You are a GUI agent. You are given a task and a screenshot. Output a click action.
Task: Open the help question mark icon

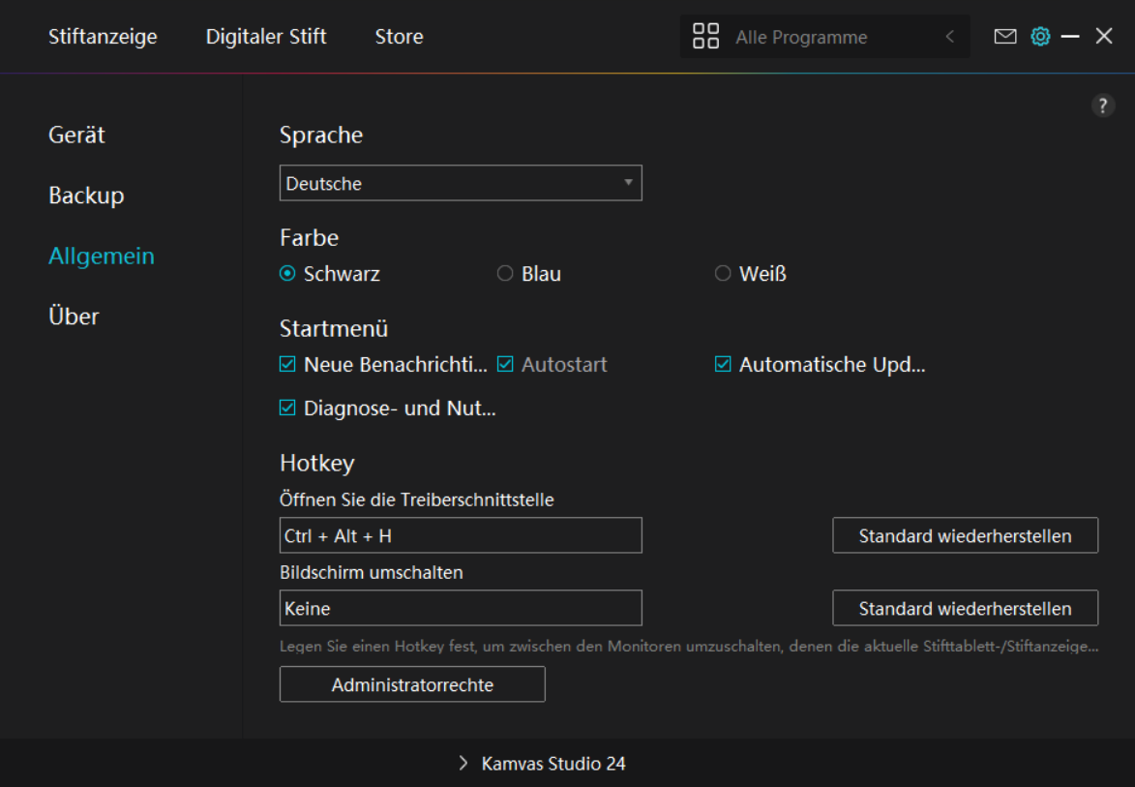coord(1103,106)
